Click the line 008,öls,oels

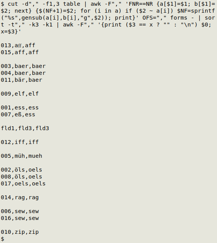22,177
